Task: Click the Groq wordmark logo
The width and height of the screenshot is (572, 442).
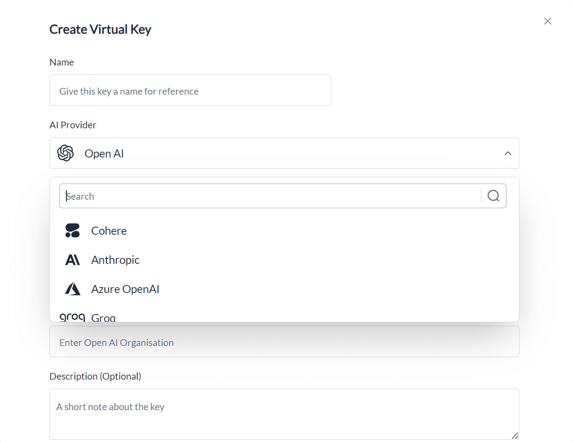Action: pyautogui.click(x=72, y=317)
